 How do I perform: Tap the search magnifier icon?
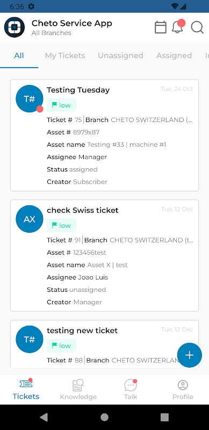(197, 27)
